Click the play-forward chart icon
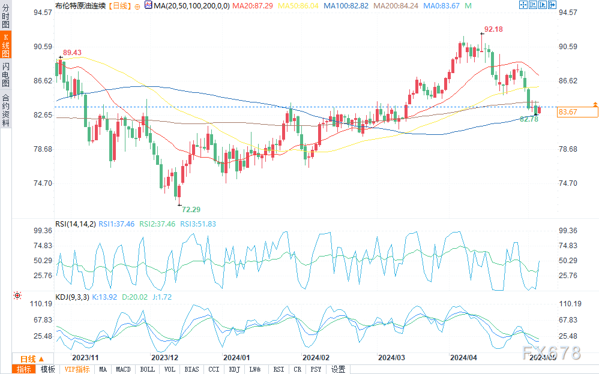Viewport: 599px width, 374px height. [543, 5]
